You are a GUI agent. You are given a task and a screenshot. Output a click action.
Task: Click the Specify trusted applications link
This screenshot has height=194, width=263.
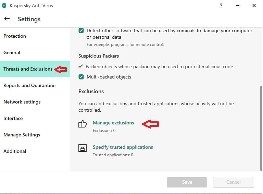pyautogui.click(x=123, y=147)
